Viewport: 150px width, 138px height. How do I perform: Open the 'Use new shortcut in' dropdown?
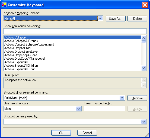tap(79, 108)
